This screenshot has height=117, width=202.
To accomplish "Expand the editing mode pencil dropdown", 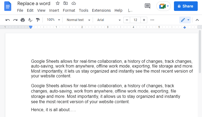I will coord(185,20).
